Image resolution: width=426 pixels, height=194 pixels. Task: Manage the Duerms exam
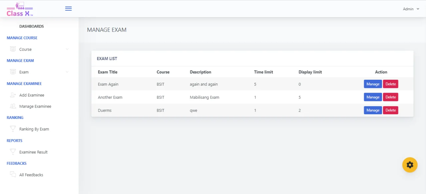click(x=373, y=110)
